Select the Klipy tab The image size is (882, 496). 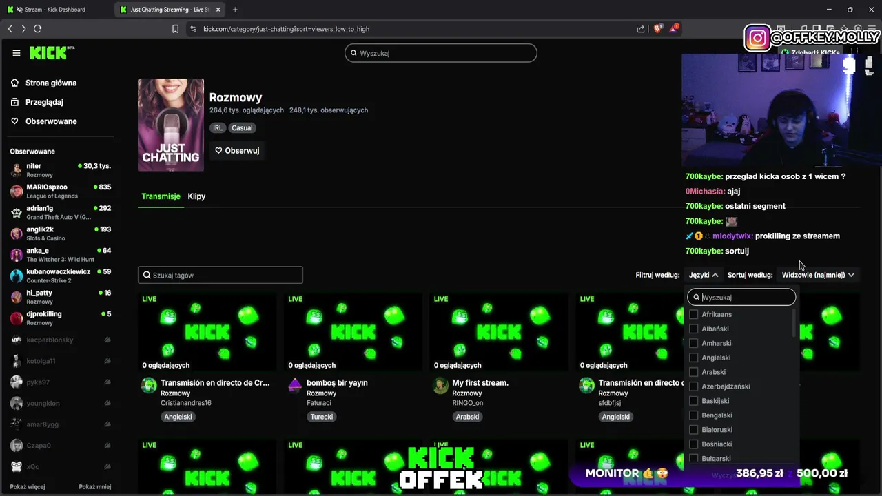196,196
